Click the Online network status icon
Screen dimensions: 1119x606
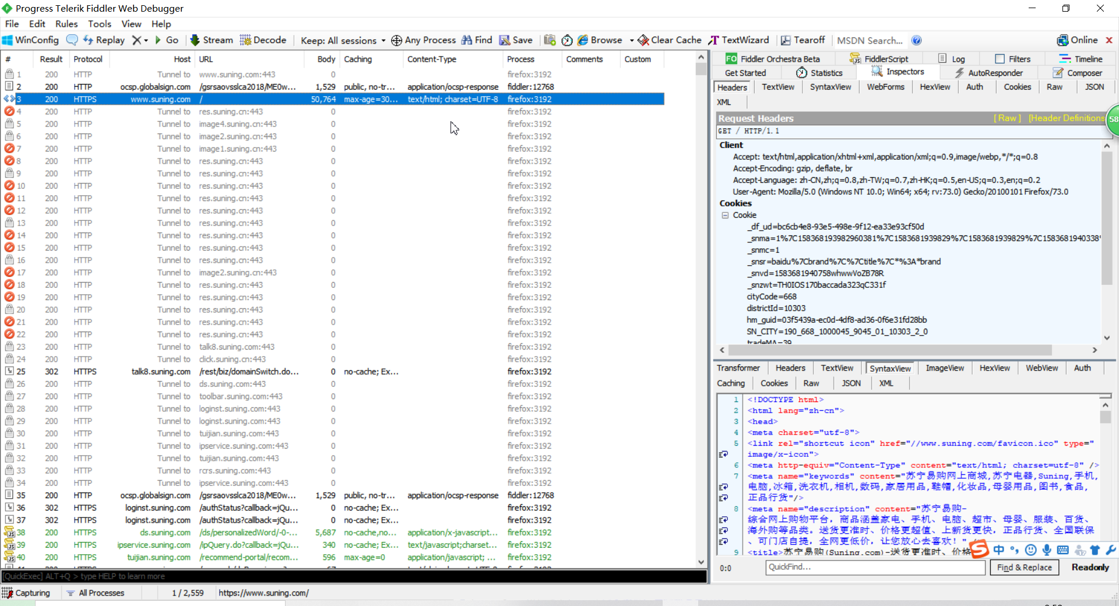[x=1062, y=40]
